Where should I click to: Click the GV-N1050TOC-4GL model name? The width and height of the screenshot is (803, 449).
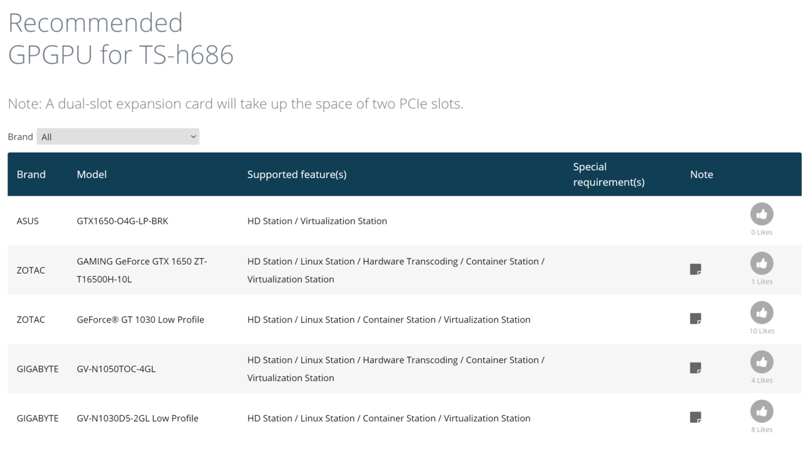point(116,369)
